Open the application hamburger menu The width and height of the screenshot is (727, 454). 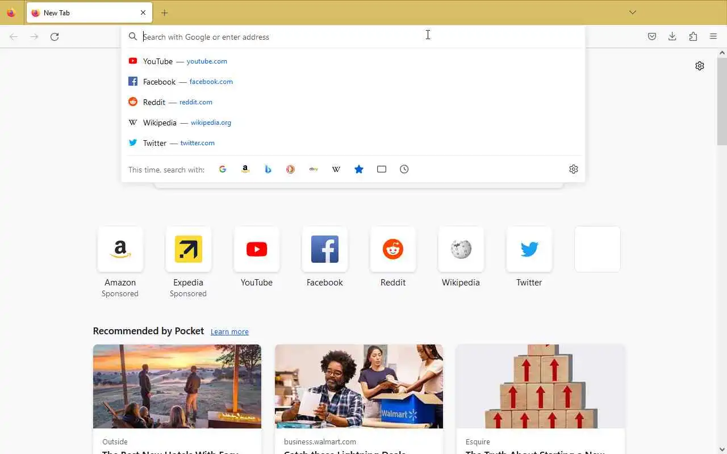(x=713, y=37)
